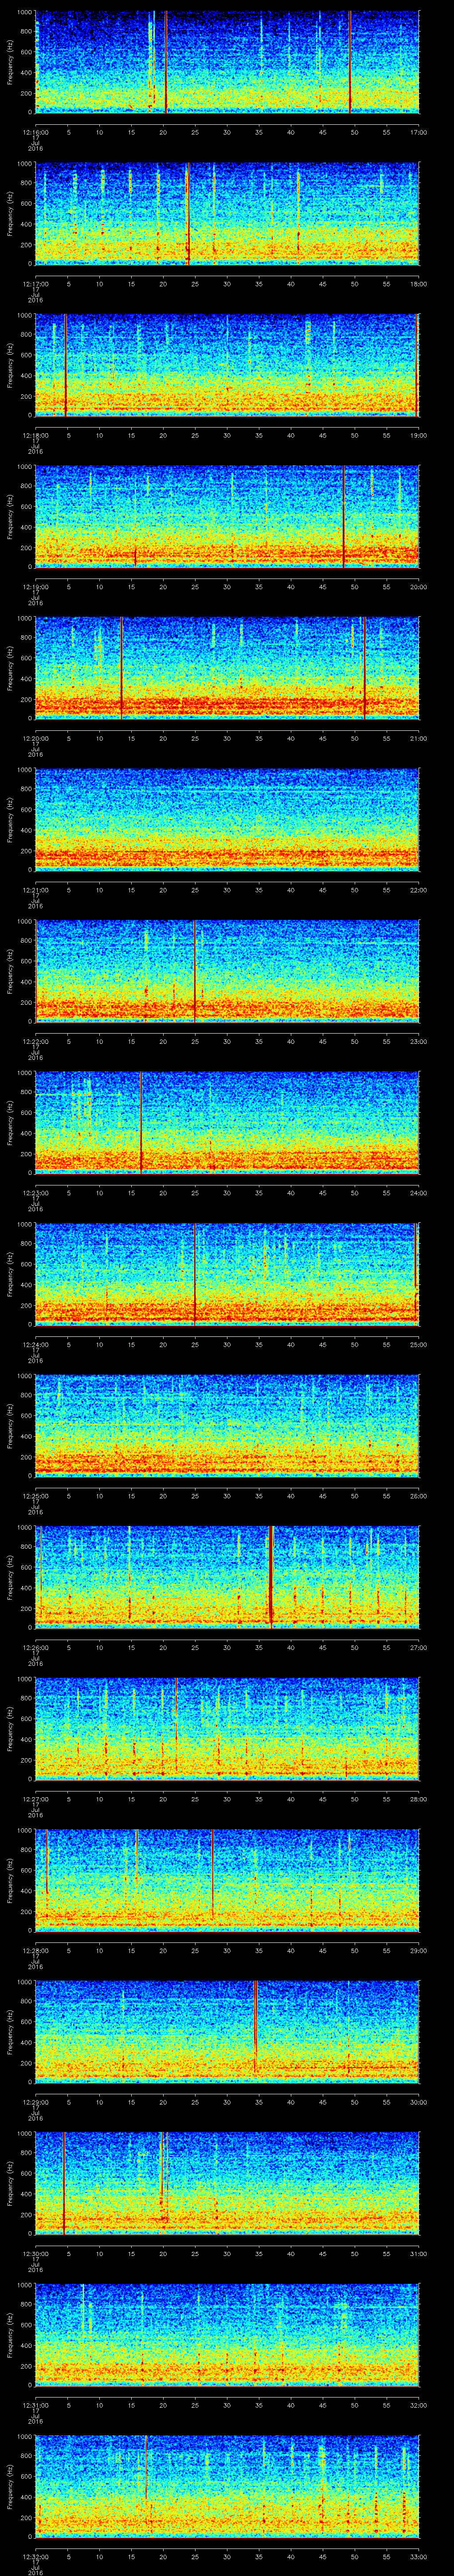Click the red line near 48 seconds in the 12:19:00 panel
Viewport: 454px width, 2576px height.
coord(343,516)
